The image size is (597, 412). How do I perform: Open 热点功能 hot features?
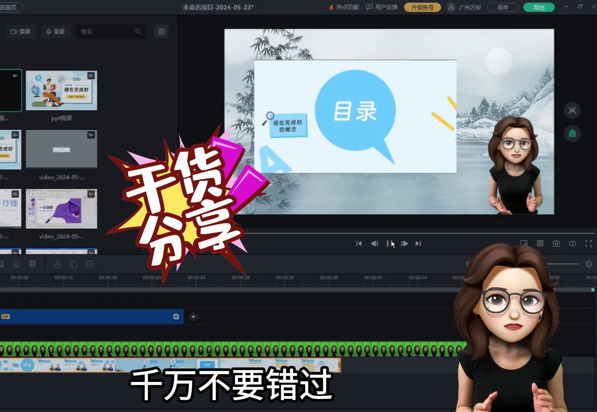point(344,7)
